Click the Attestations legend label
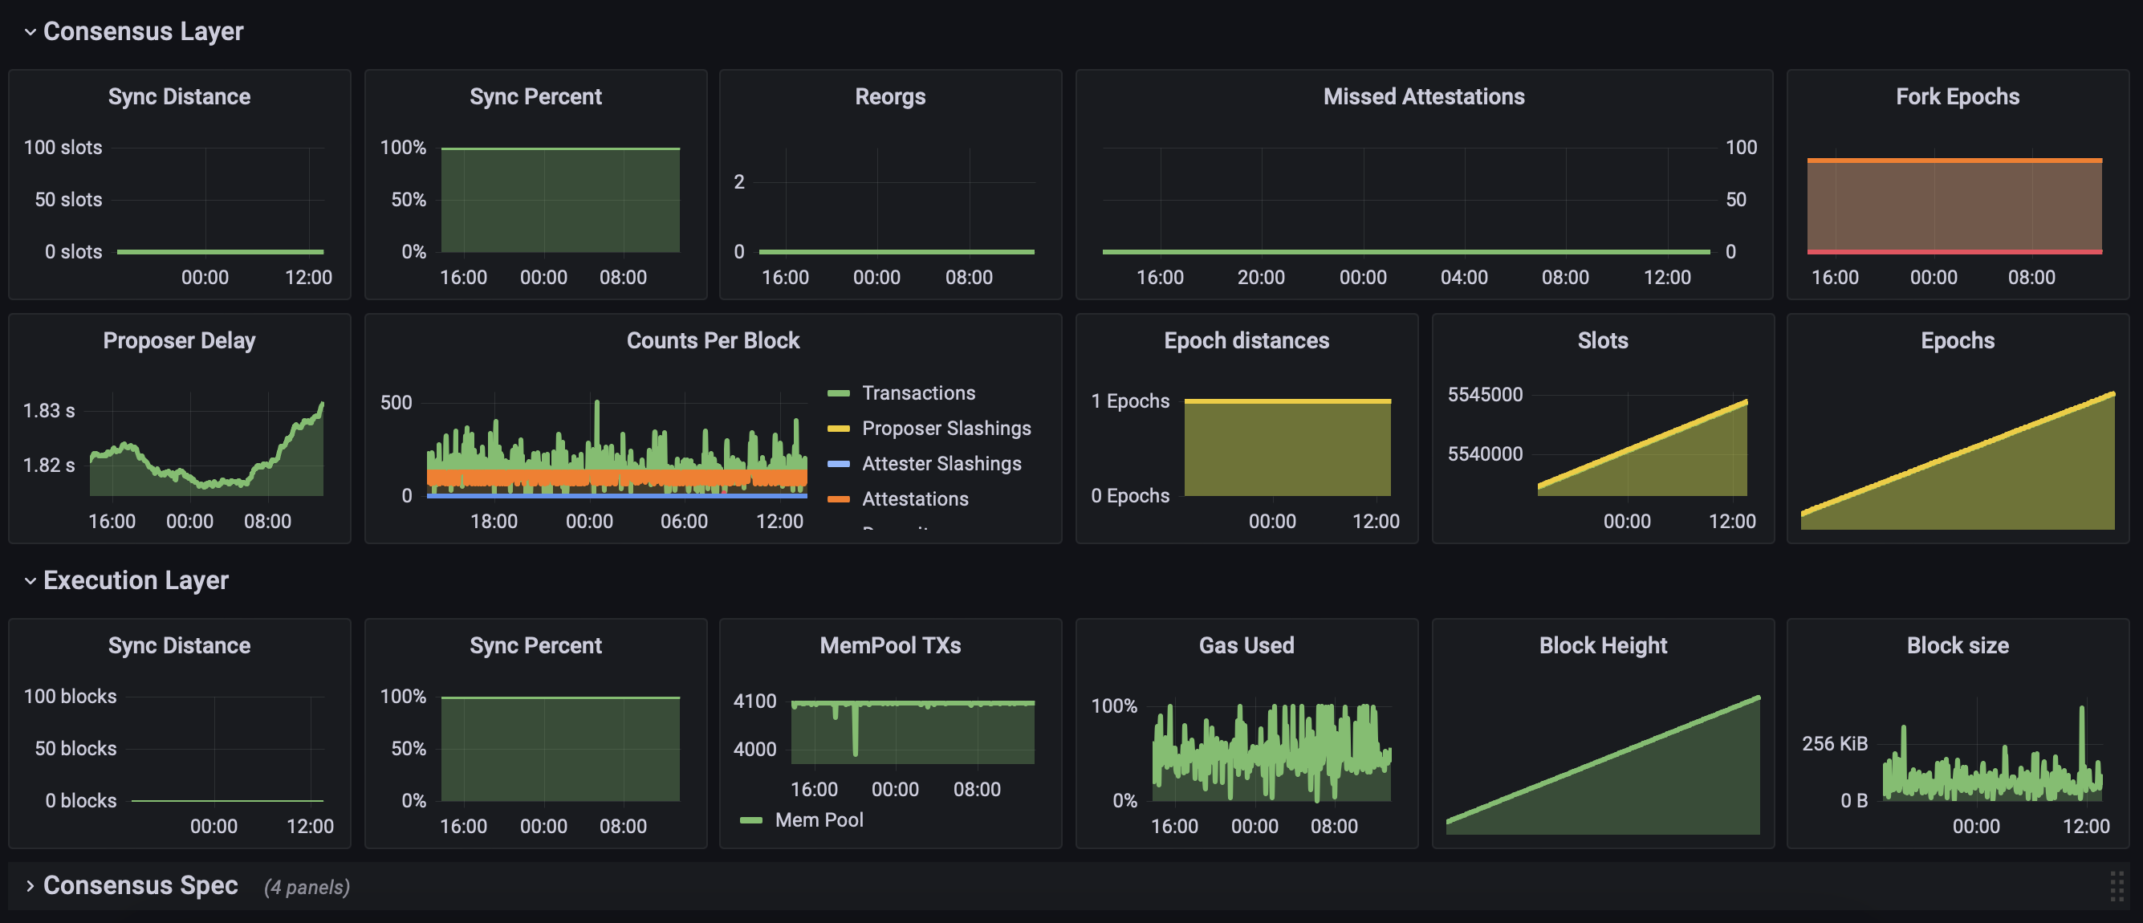2143x923 pixels. [x=915, y=499]
